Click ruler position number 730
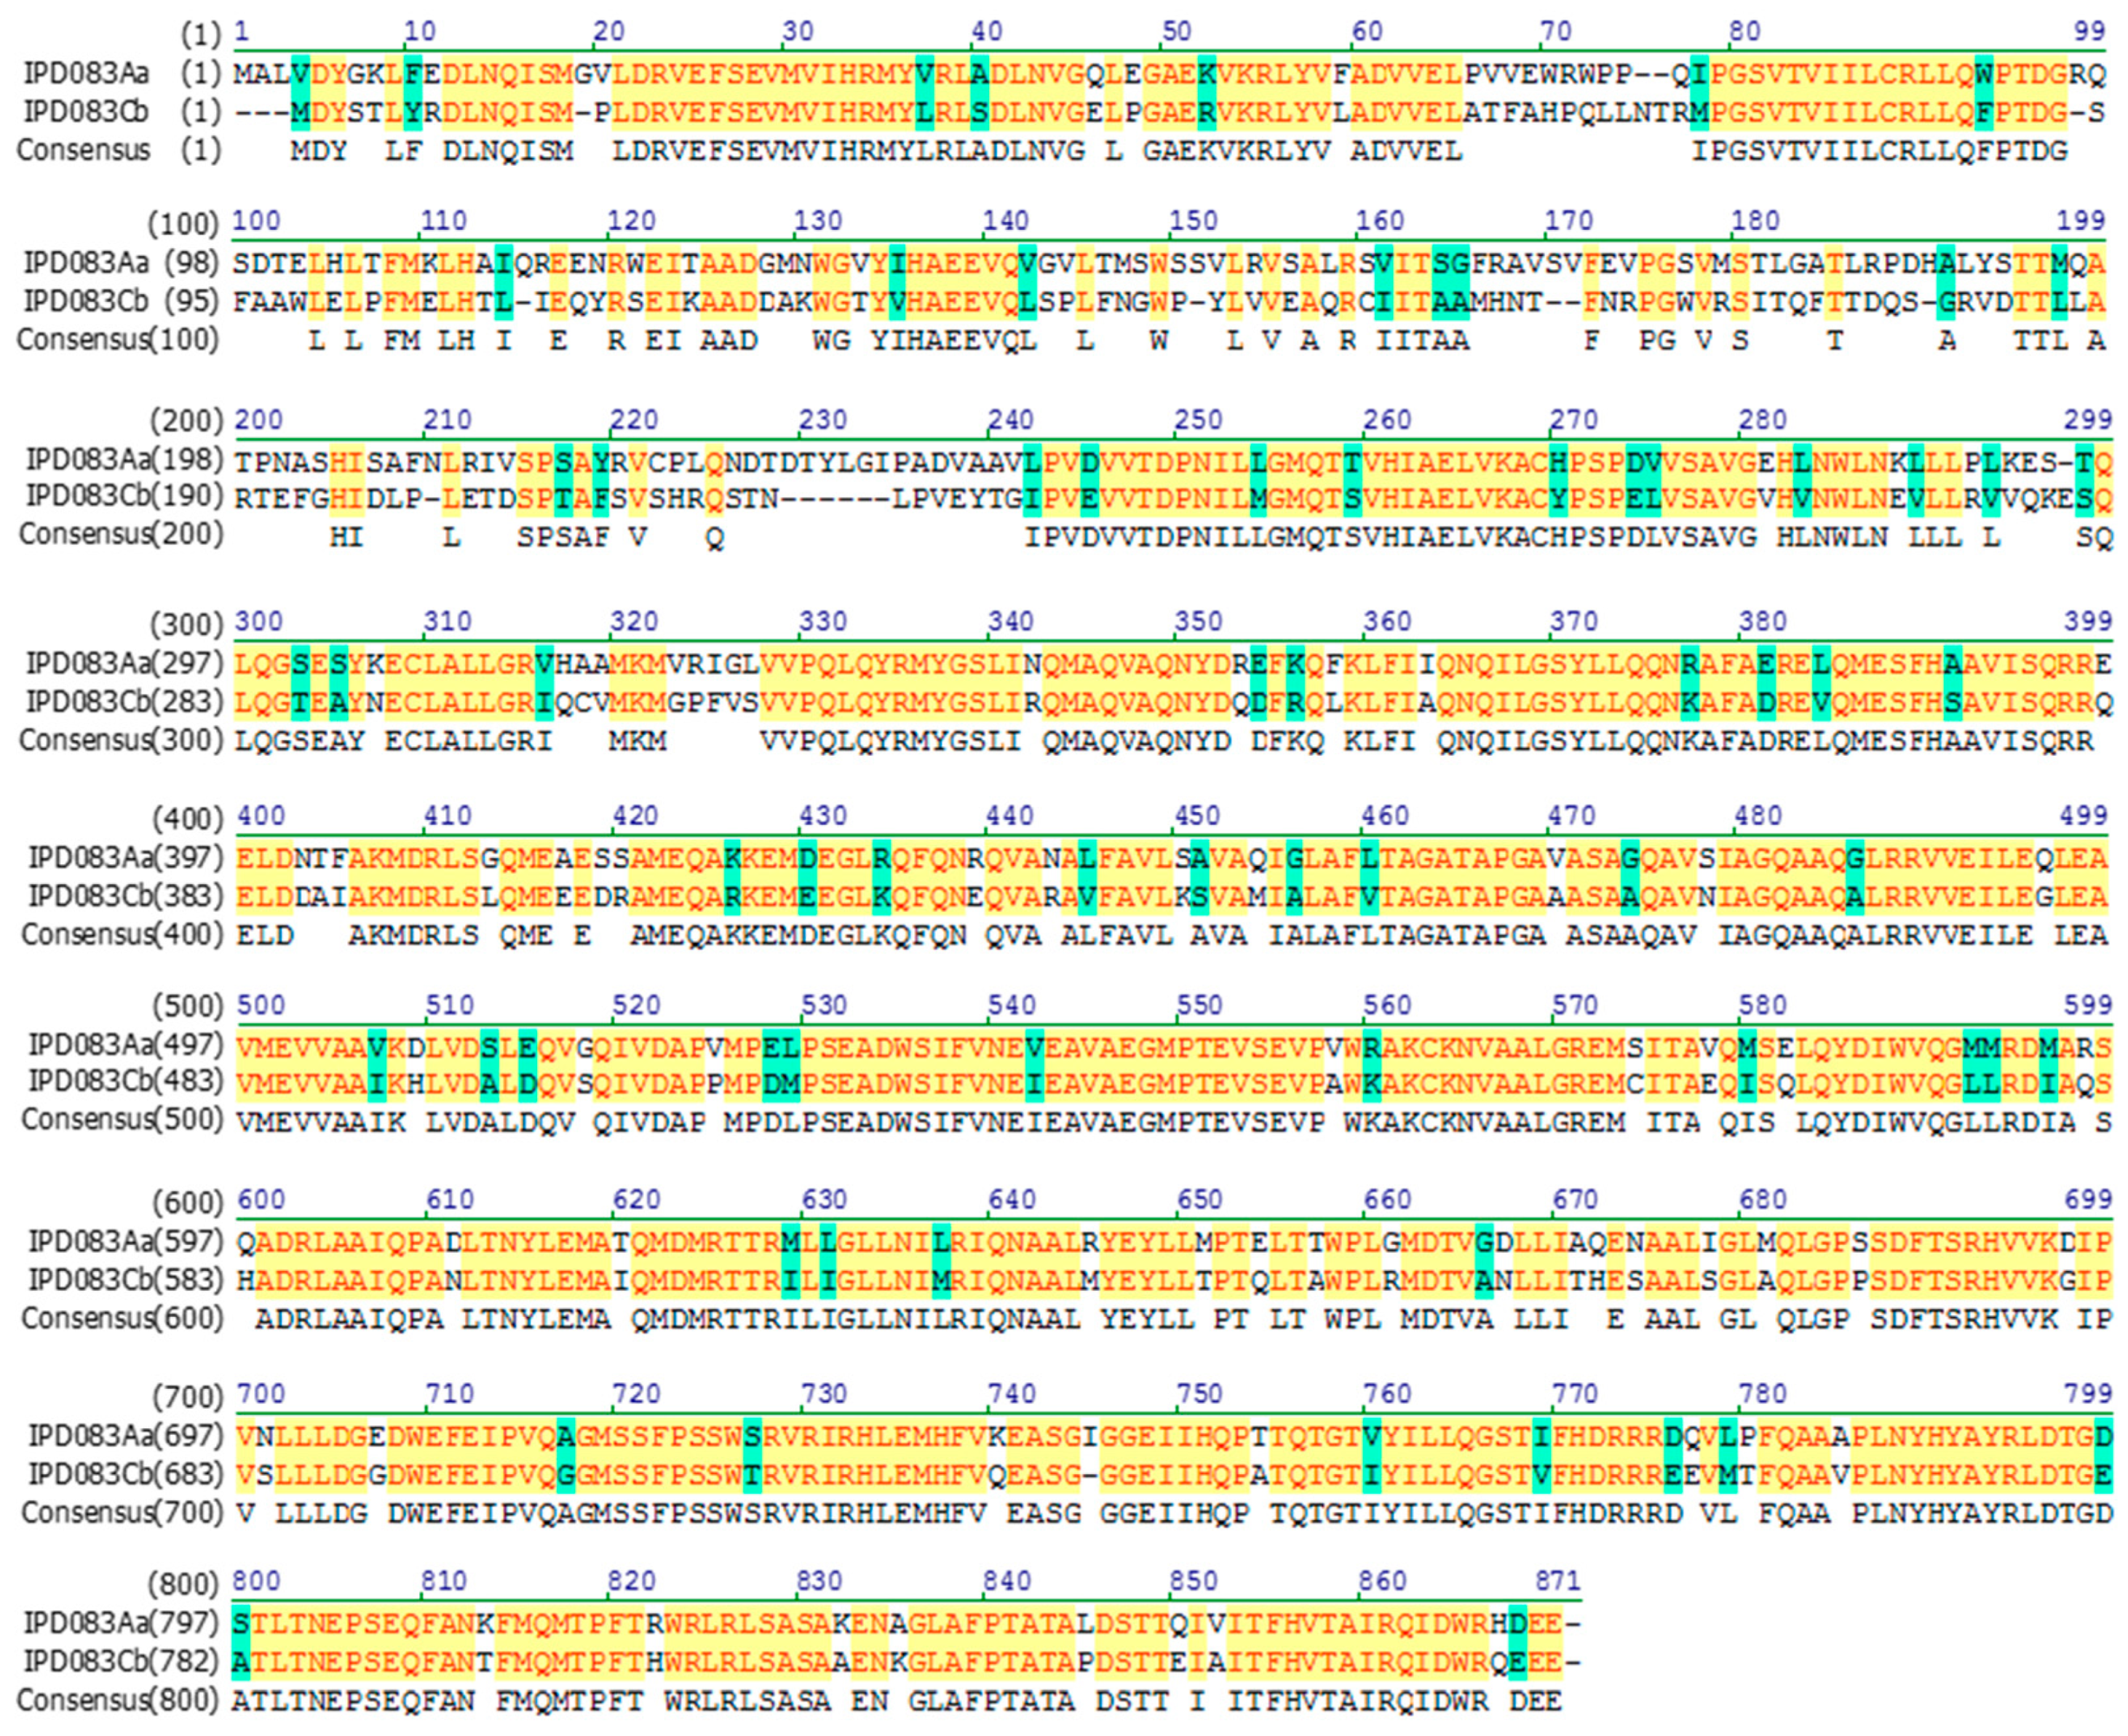This screenshot has height=1736, width=2128. (x=825, y=1394)
